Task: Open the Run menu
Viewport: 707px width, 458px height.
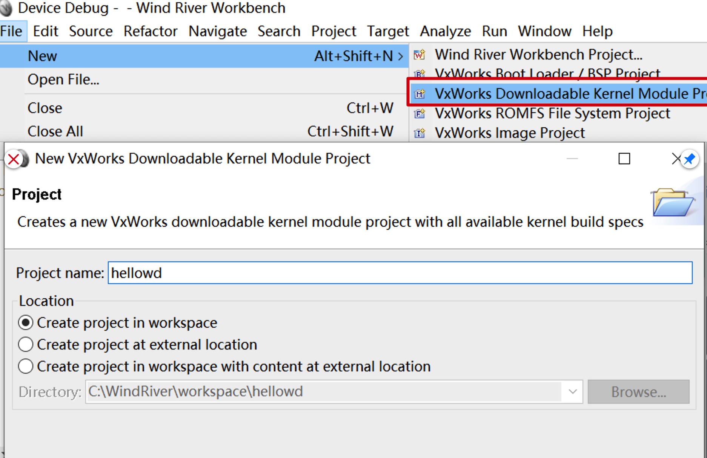Action: (x=494, y=31)
